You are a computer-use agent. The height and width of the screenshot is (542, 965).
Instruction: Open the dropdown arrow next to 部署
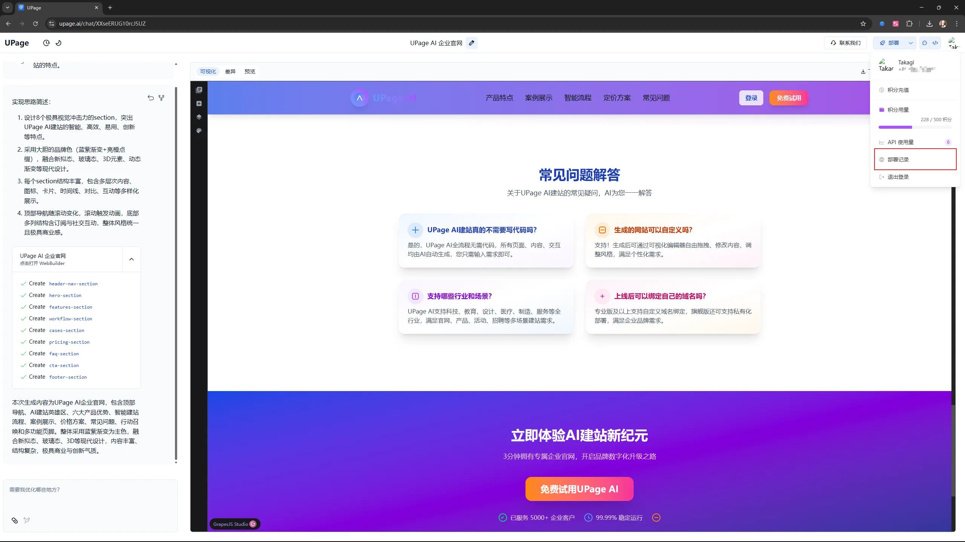coord(911,43)
